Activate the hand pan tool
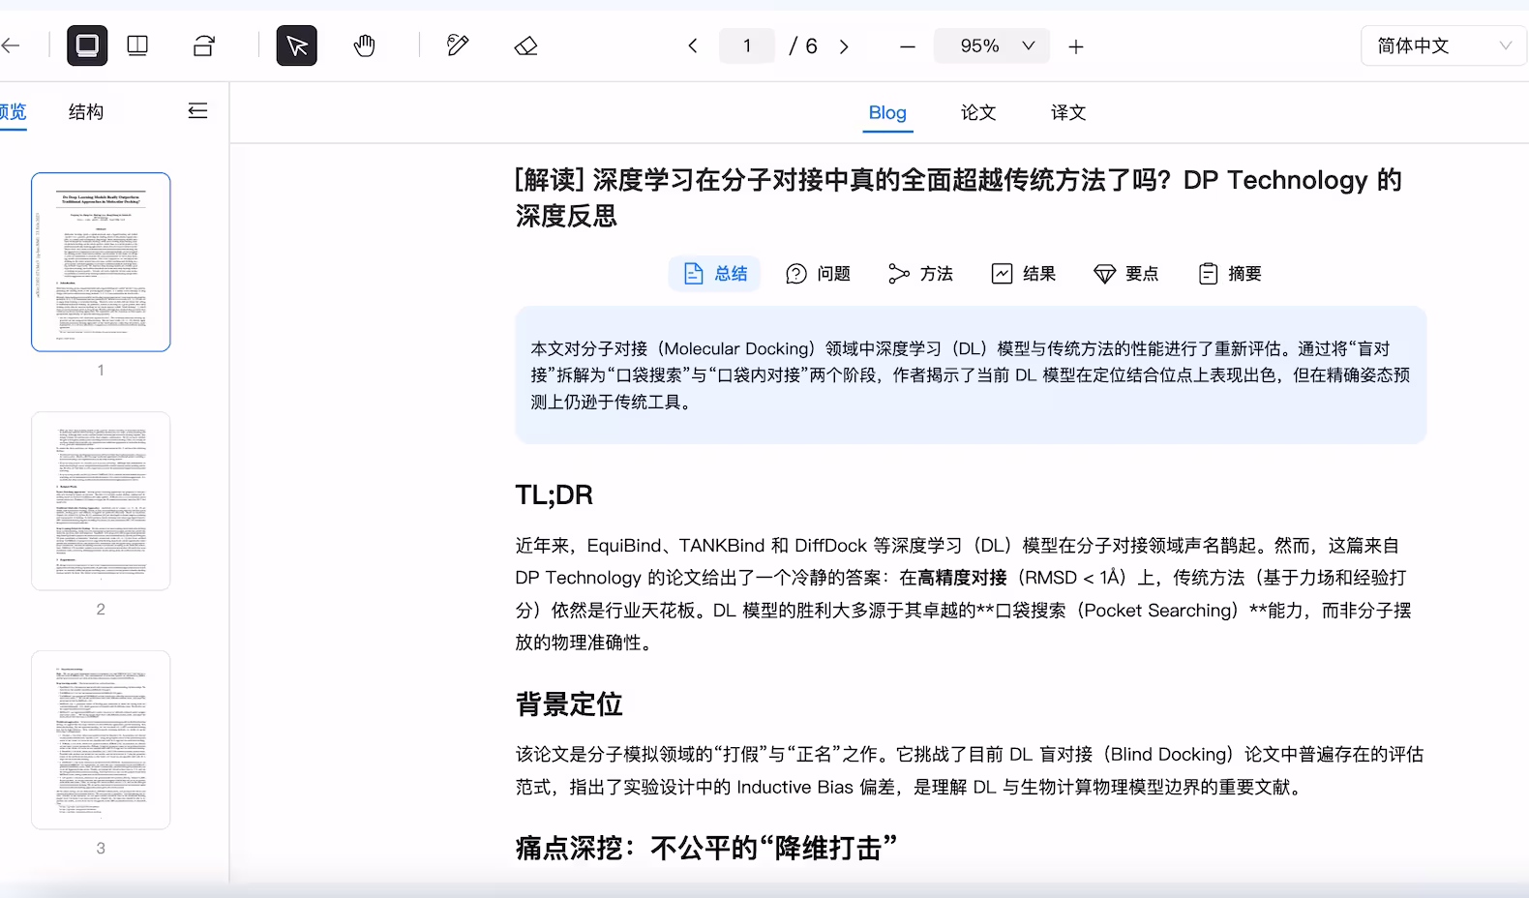1529x898 pixels. 364,45
